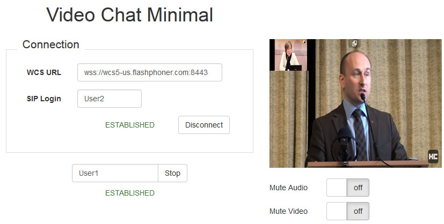The width and height of the screenshot is (444, 224).
Task: Click the HC logo watermark in video
Action: [433, 156]
